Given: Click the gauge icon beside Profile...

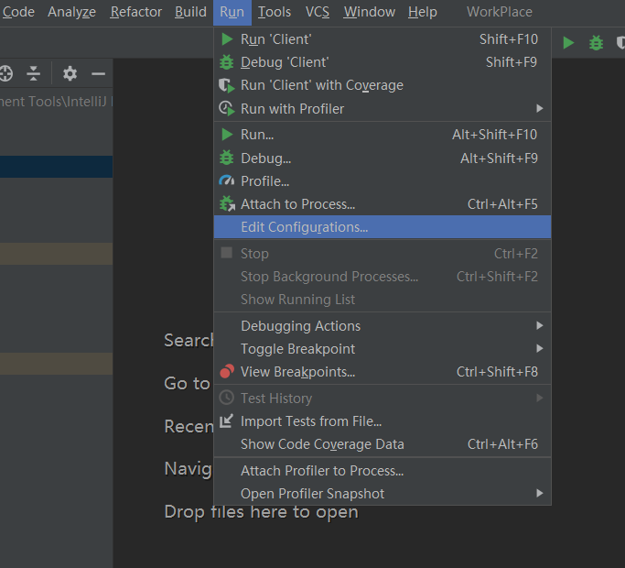Looking at the screenshot, I should tap(226, 180).
